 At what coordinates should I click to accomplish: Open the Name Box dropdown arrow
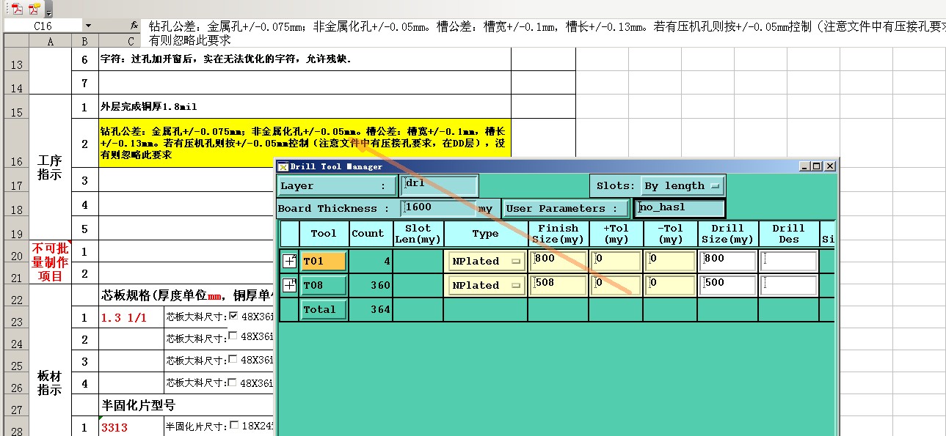(88, 26)
